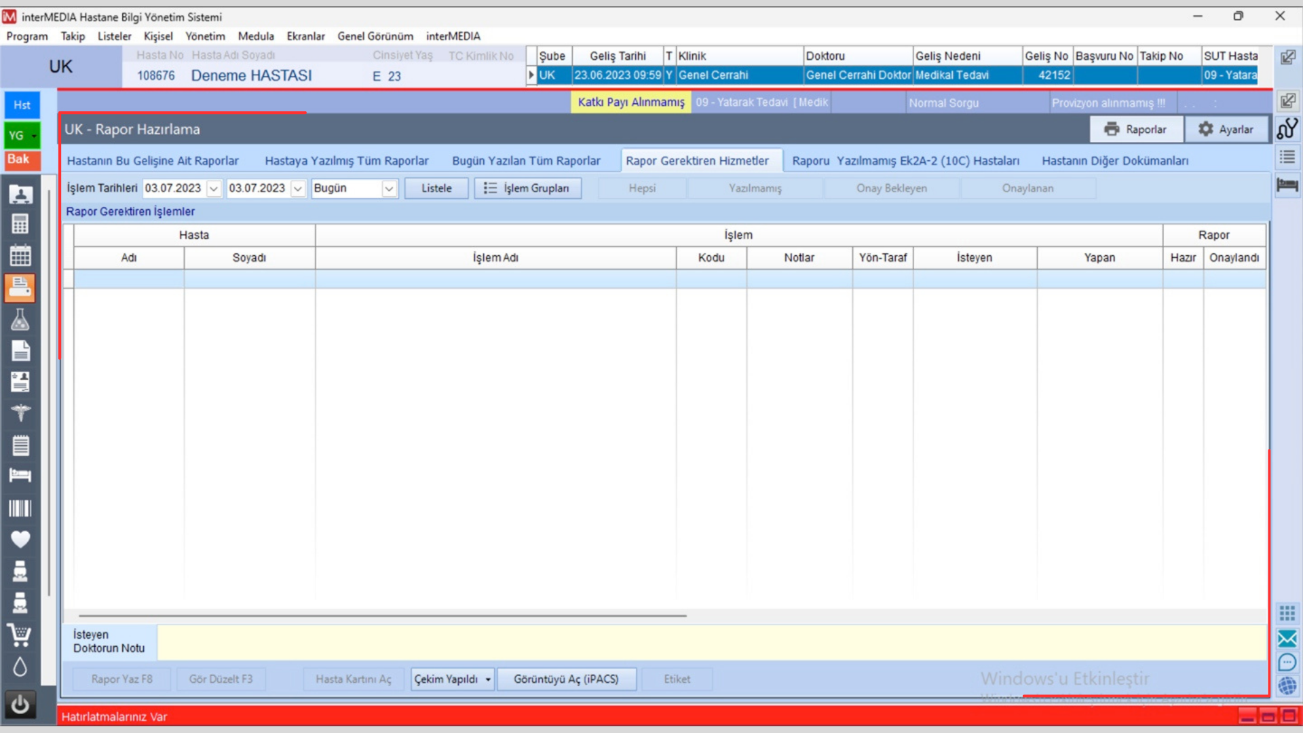Select the barcode icon in sidebar

pyautogui.click(x=20, y=508)
